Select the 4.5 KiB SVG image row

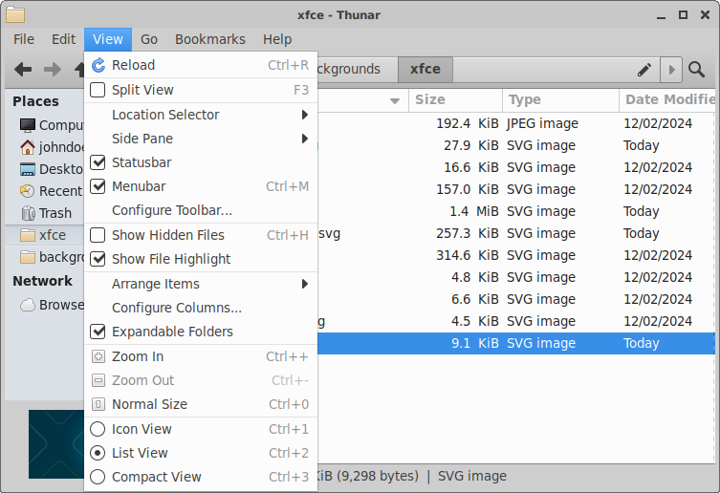(x=516, y=321)
